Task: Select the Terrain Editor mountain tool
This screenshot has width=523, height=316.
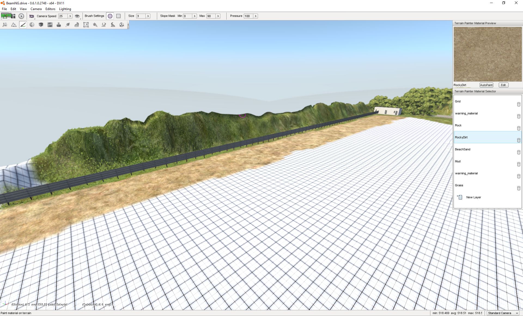Action: coord(14,25)
